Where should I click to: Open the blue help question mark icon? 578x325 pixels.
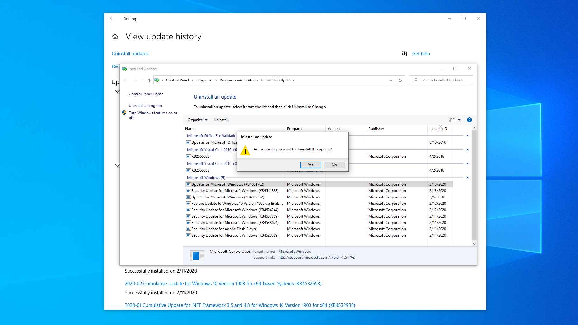[x=469, y=120]
